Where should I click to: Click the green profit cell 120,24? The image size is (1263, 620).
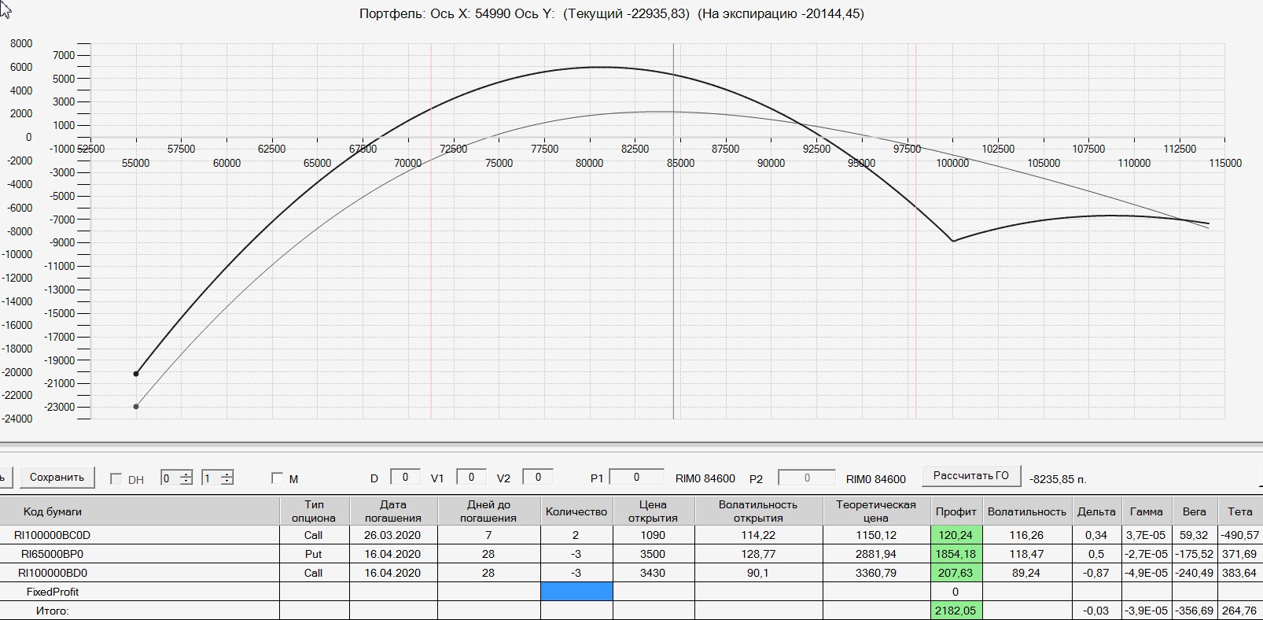956,535
